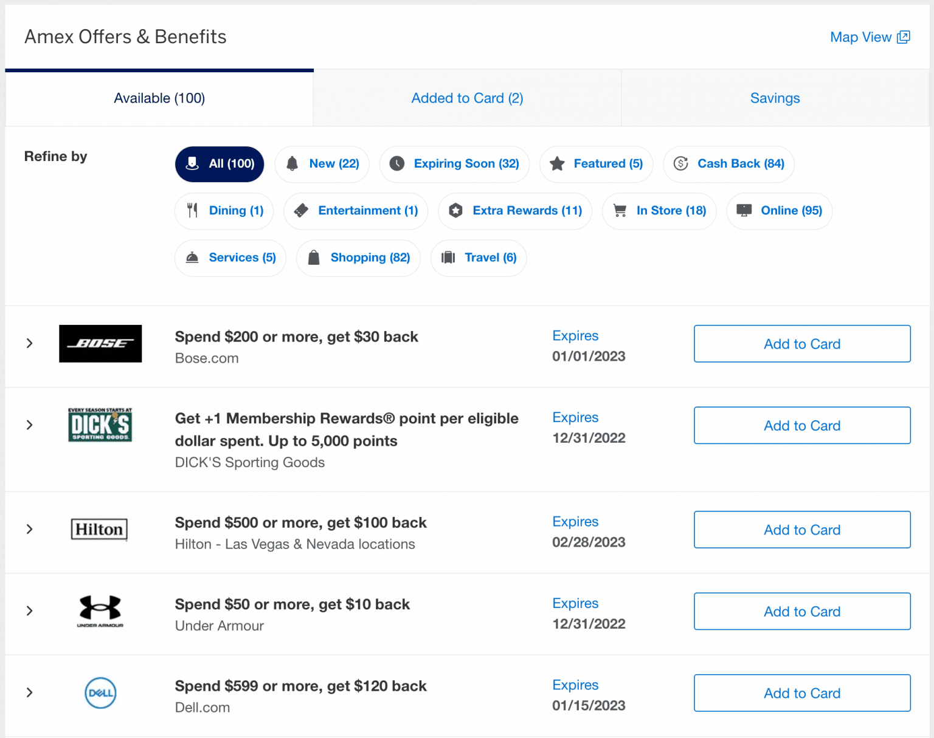
Task: Select the fork-and-knife Dining icon
Action: (x=193, y=210)
